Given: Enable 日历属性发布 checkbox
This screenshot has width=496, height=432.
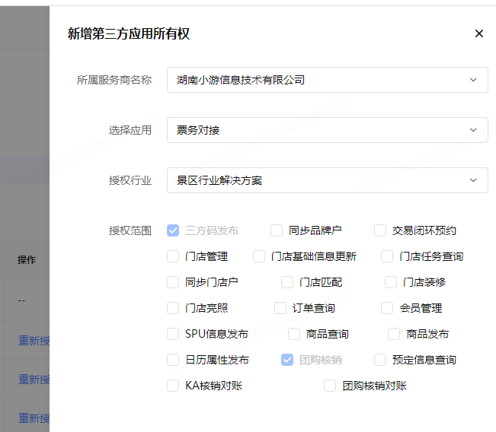Looking at the screenshot, I should tap(173, 360).
